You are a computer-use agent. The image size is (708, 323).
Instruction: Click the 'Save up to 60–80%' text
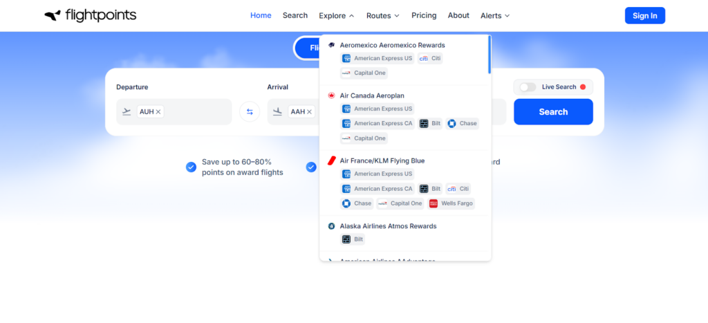tap(236, 162)
